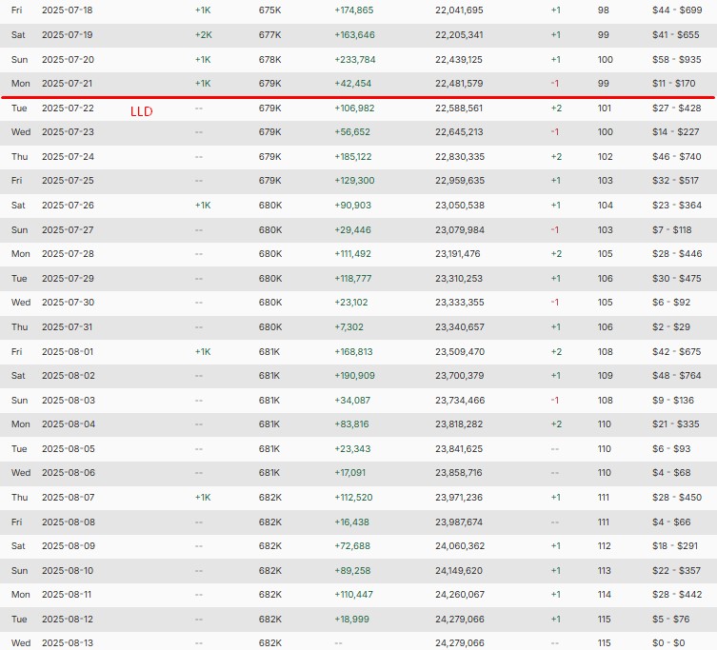Click total views 23,987,674

[x=459, y=522]
